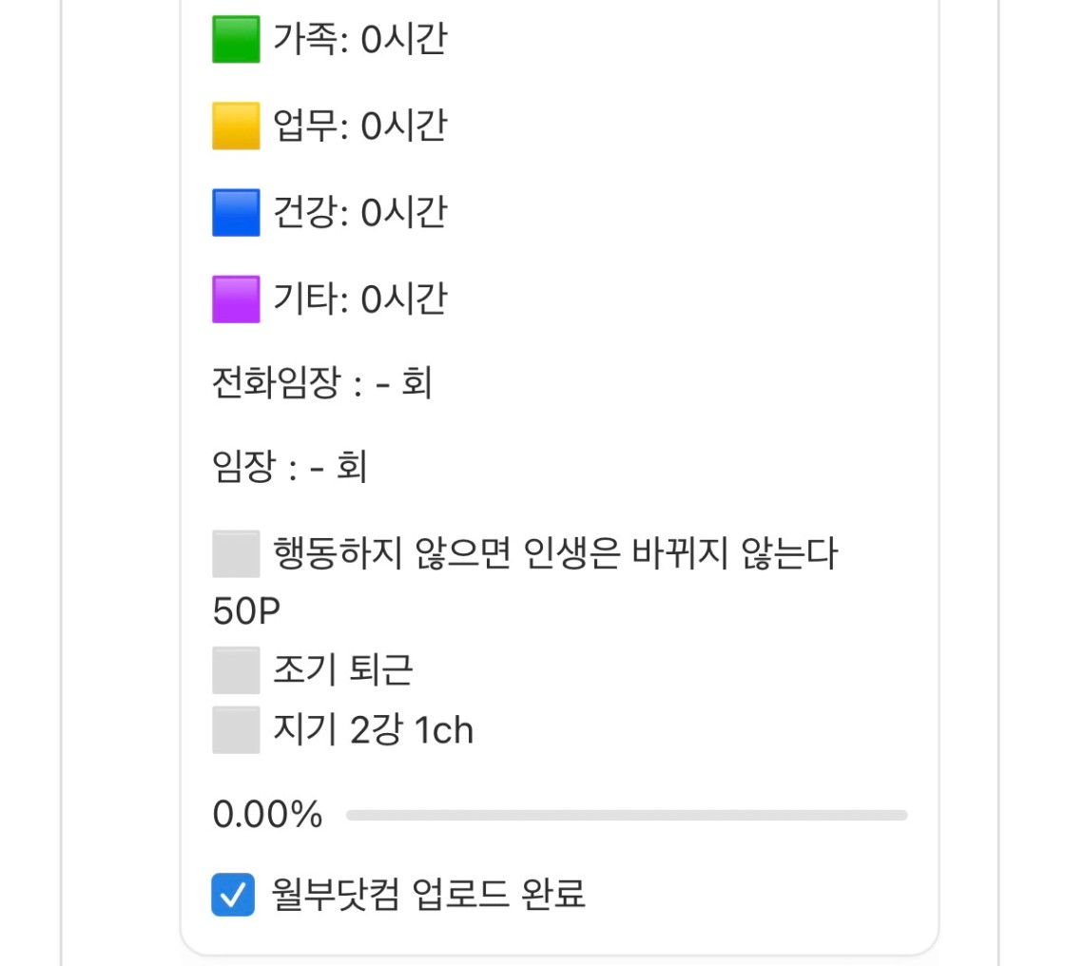Click the 월부닷컴 업로드 완료 label text
The width and height of the screenshot is (1065, 966).
coord(428,895)
